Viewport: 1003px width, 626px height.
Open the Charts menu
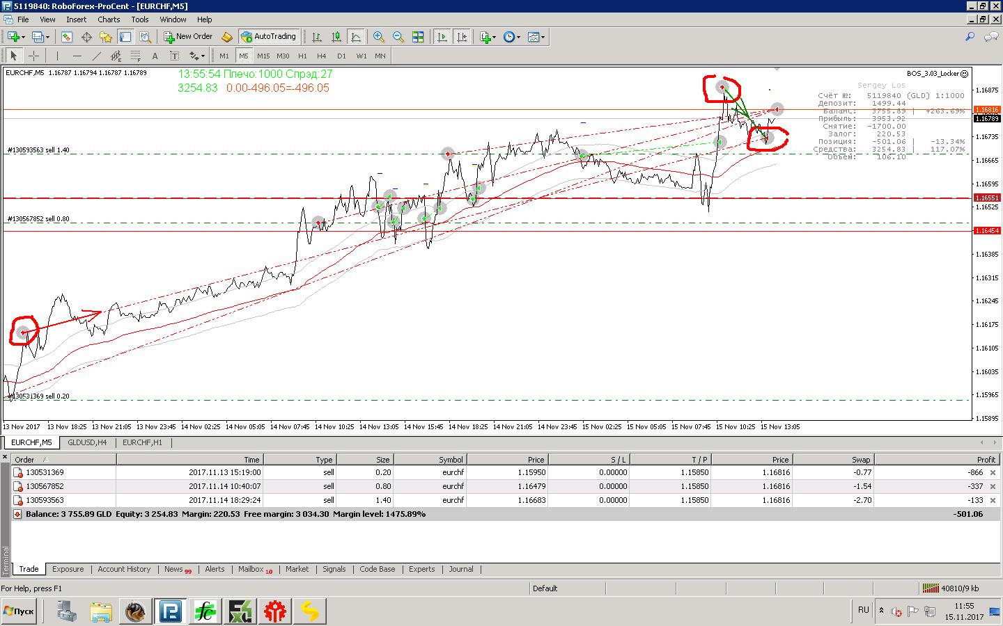click(x=109, y=19)
